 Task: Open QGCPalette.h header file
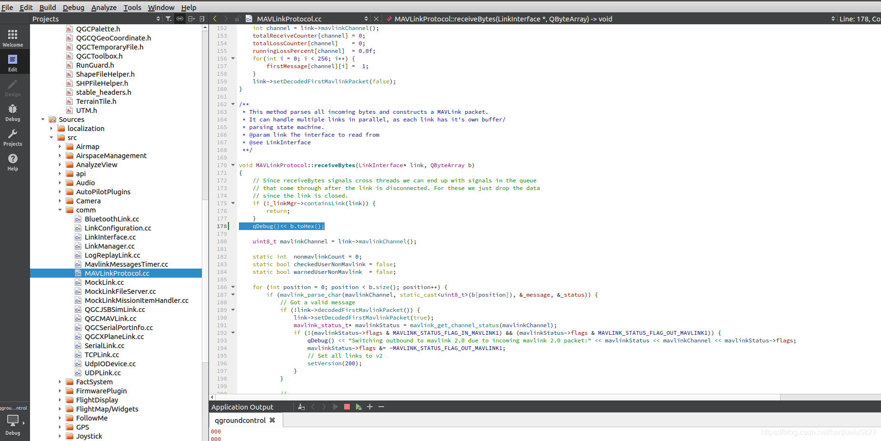98,29
